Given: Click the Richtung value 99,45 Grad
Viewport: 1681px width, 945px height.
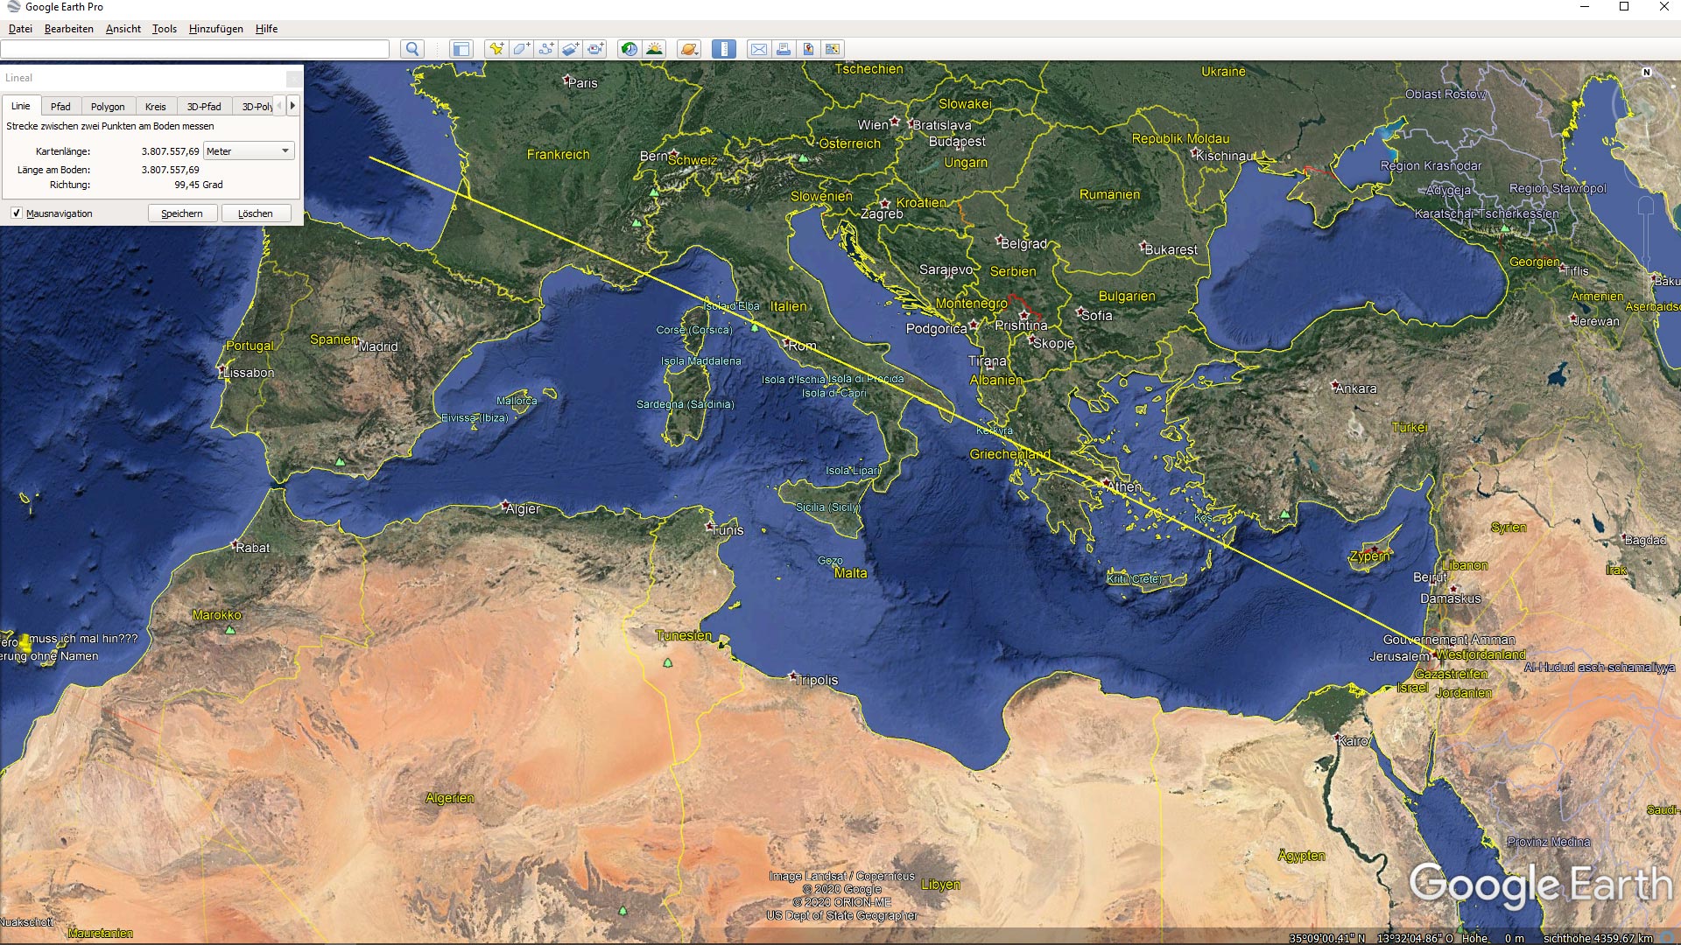Looking at the screenshot, I should pos(199,185).
